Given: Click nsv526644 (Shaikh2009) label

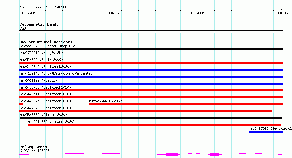Looking at the screenshot, I should (111, 101).
